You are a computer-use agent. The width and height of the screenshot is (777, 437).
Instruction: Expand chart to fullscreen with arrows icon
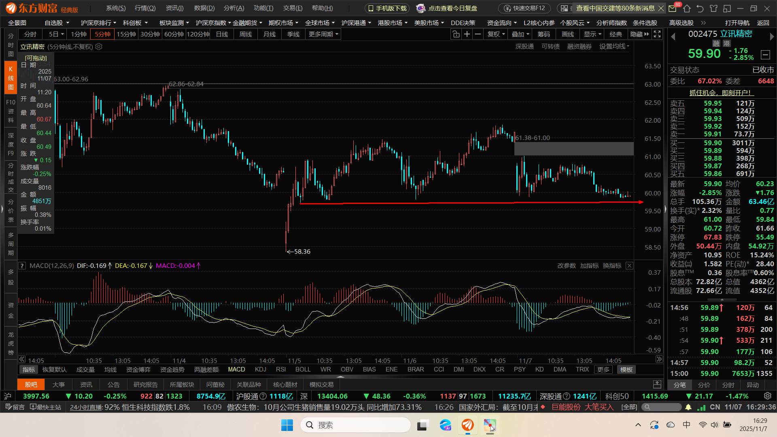[x=657, y=34]
